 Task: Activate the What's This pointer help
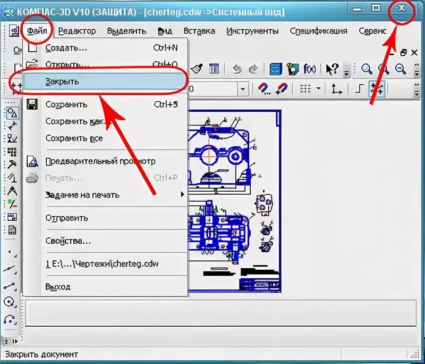click(x=331, y=69)
